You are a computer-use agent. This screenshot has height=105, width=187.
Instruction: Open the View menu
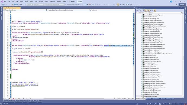[x=13, y=2]
